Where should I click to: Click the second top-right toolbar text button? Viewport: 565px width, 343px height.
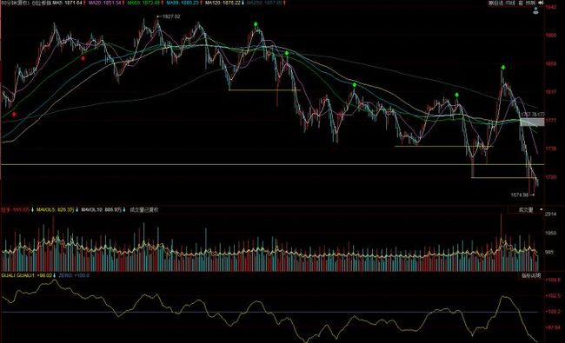tap(510, 3)
